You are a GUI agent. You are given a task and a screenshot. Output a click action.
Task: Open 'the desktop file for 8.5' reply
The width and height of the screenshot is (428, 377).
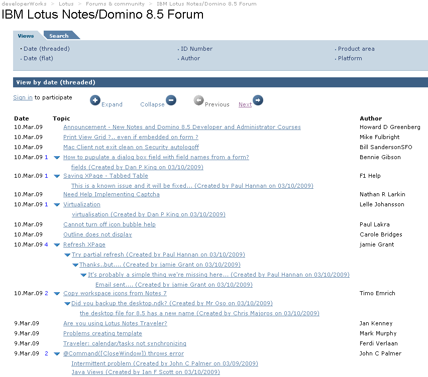[x=199, y=313]
